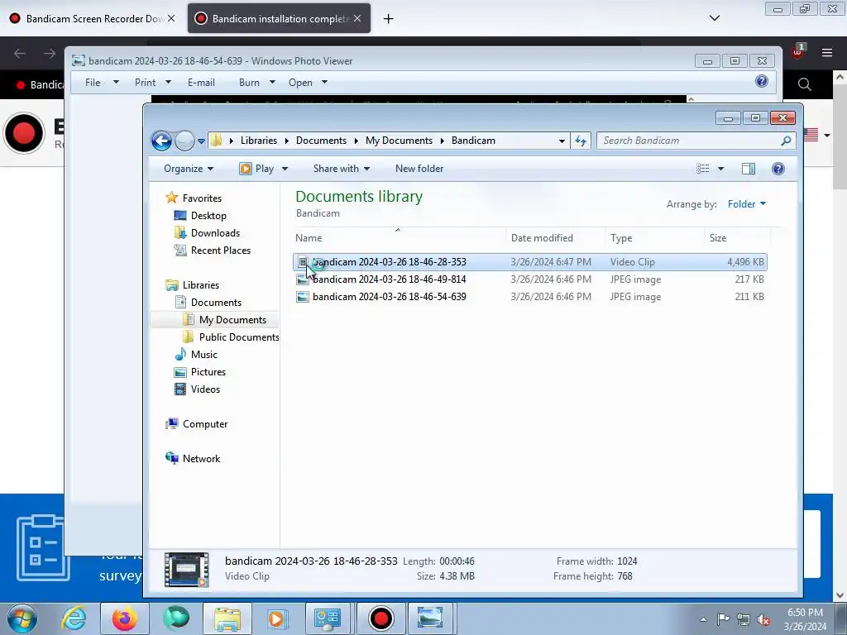Image resolution: width=847 pixels, height=635 pixels.
Task: Select JPEG file bandicam 2024-03-26 18-46-49-814
Action: (530, 279)
